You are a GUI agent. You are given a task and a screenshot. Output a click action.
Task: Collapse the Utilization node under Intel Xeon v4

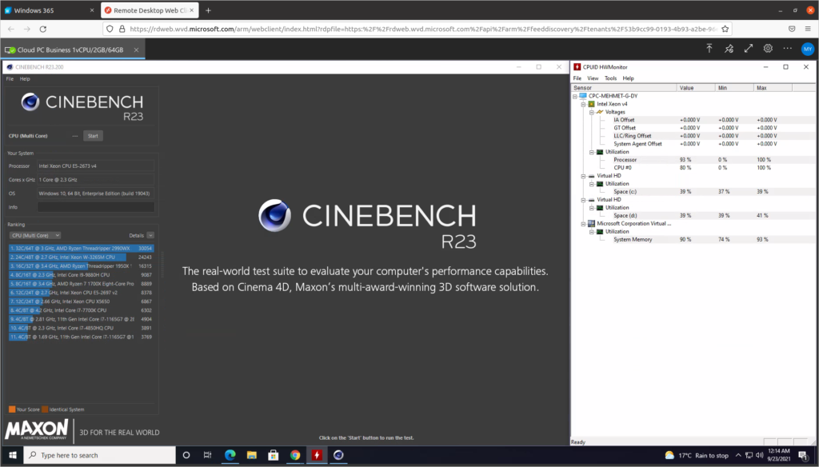(x=592, y=152)
